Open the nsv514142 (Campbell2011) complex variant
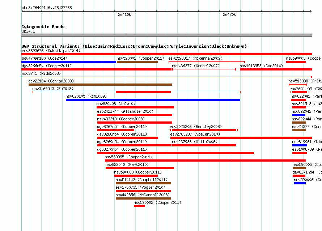Viewport: 322px width, 231px height. [x=143, y=183]
